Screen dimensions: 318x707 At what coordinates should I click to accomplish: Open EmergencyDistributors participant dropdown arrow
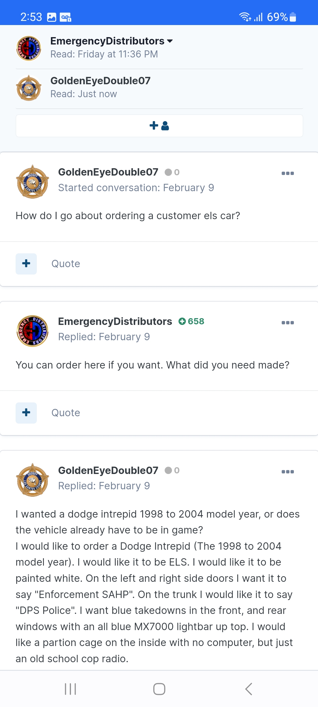pos(170,41)
